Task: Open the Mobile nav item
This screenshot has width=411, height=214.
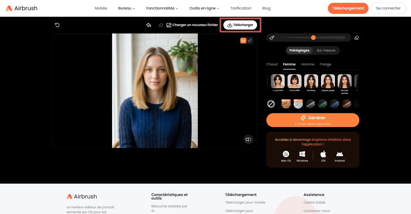Action: 101,8
